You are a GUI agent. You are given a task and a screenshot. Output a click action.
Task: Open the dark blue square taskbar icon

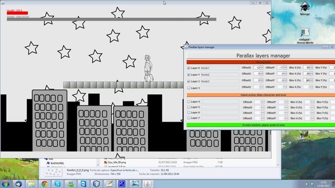tap(122, 184)
